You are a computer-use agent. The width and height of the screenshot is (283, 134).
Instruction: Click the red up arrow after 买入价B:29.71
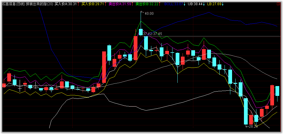pos(105,4)
